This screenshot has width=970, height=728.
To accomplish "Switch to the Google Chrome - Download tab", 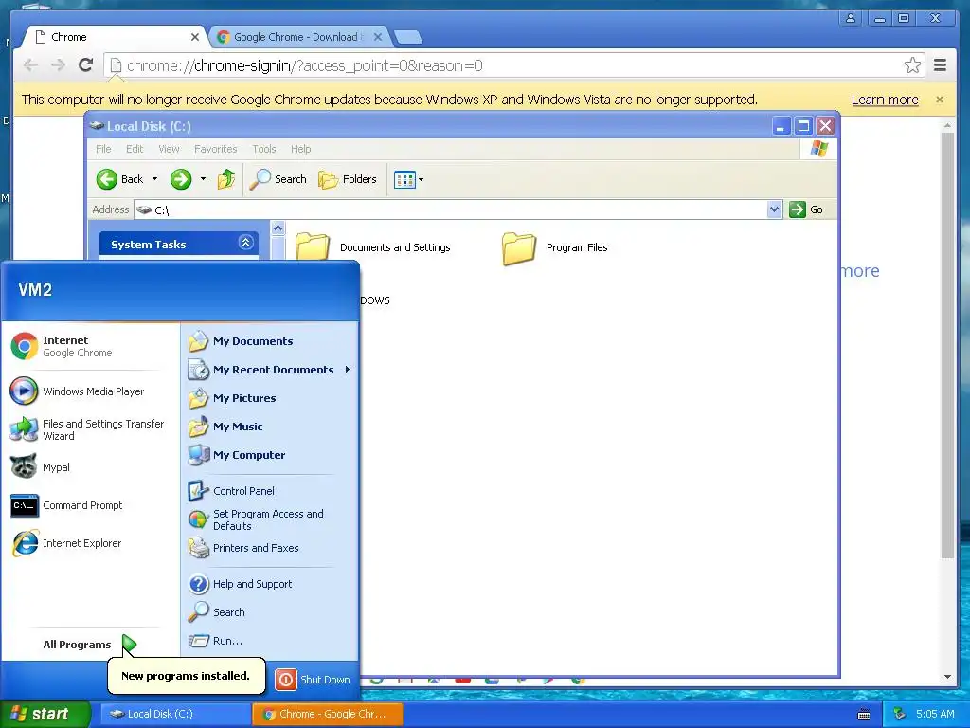I will pyautogui.click(x=296, y=37).
